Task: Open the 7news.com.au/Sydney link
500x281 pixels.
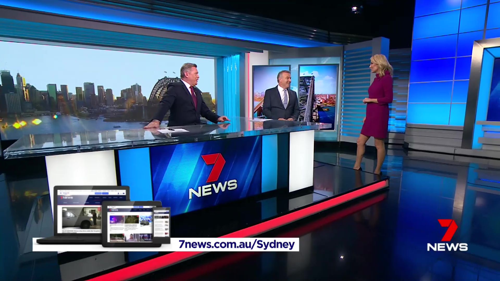Action: (x=236, y=244)
